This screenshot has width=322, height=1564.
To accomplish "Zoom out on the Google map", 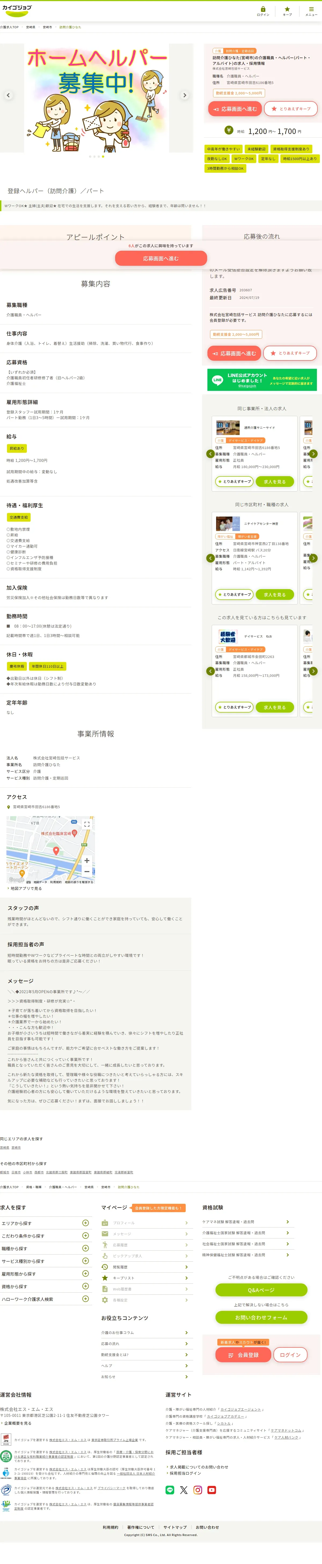I will [87, 871].
